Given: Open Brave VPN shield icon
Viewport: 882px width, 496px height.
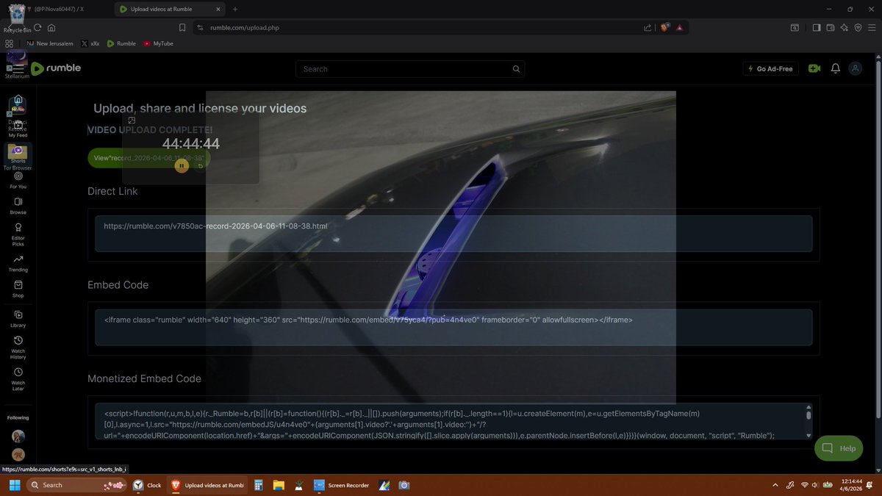Looking at the screenshot, I should (858, 27).
